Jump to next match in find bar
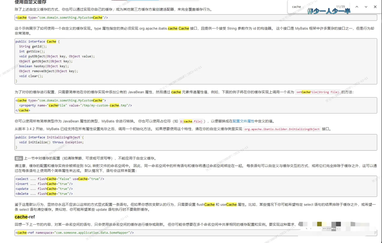 [366, 7]
